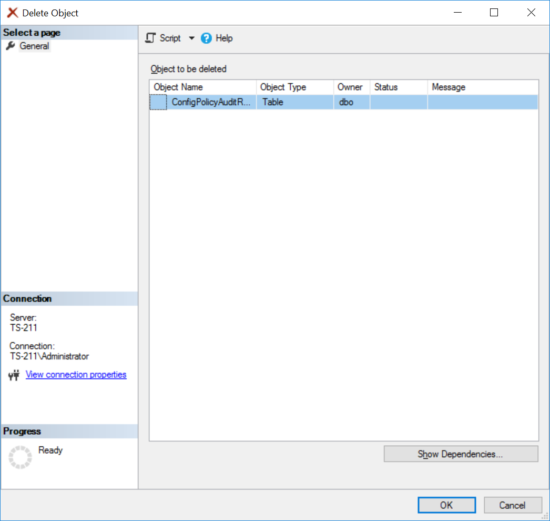Sort by the Object Name column header

[202, 87]
